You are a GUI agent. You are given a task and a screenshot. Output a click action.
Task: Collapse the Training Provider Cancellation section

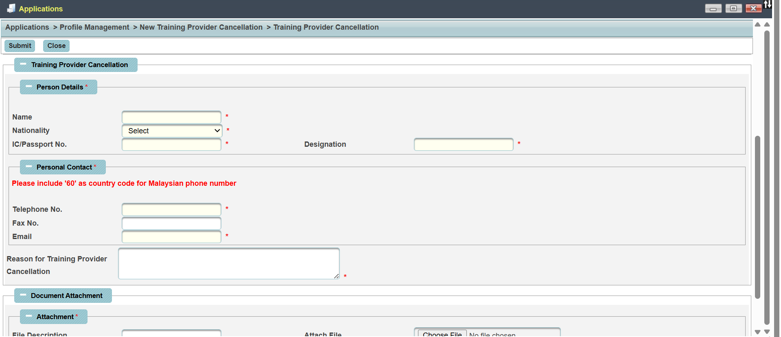[23, 65]
